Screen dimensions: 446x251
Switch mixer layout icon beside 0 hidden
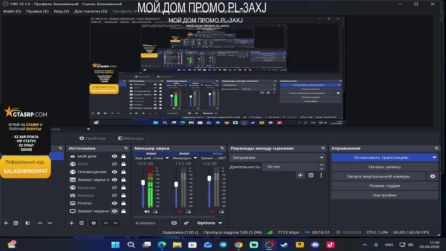coord(174,223)
